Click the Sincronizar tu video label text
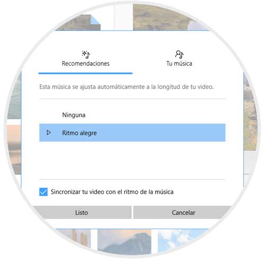Screen dimensions: 265x259 tap(112, 192)
